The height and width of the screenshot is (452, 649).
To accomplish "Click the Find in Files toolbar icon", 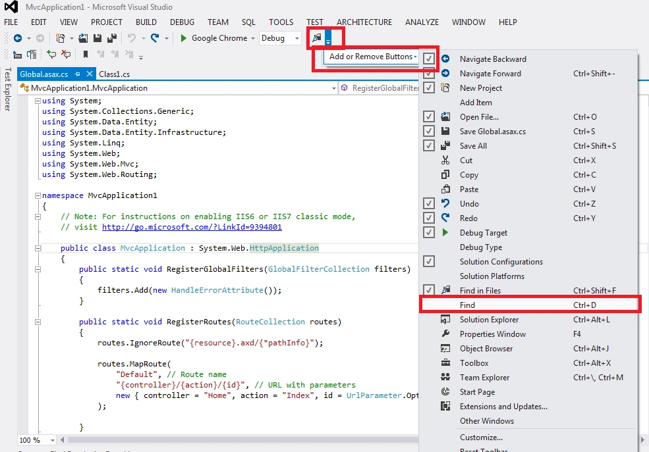I will pos(317,38).
